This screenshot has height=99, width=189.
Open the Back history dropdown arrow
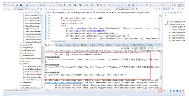tap(153, 5)
